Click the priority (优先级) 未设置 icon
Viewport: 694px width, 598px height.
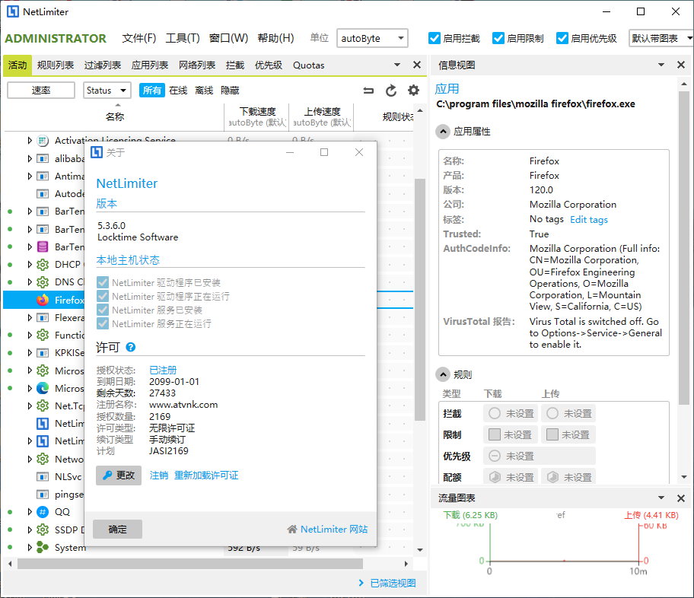pos(495,456)
